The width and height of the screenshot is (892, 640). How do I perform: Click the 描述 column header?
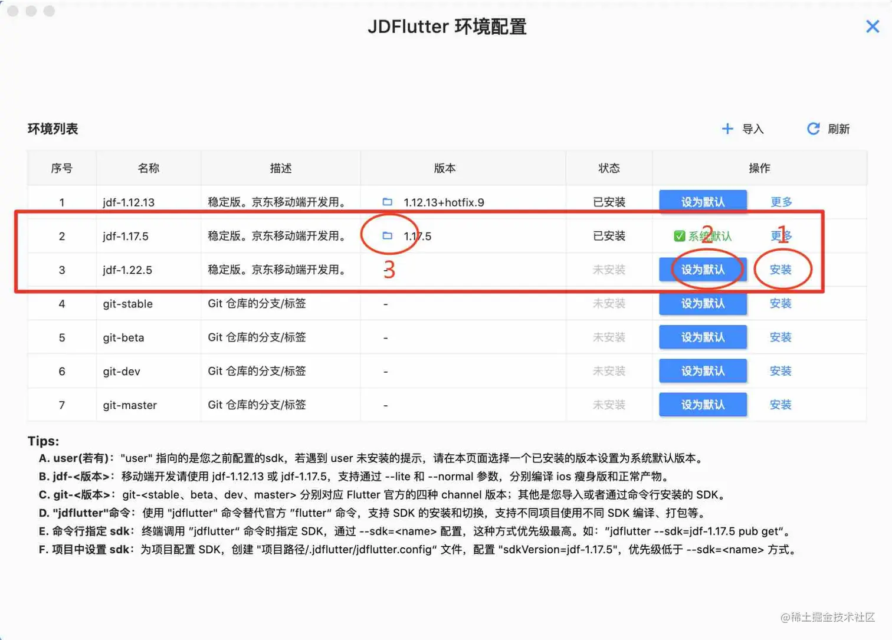(281, 168)
